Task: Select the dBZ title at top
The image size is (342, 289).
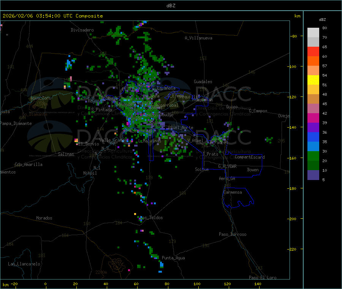Action: (x=171, y=6)
